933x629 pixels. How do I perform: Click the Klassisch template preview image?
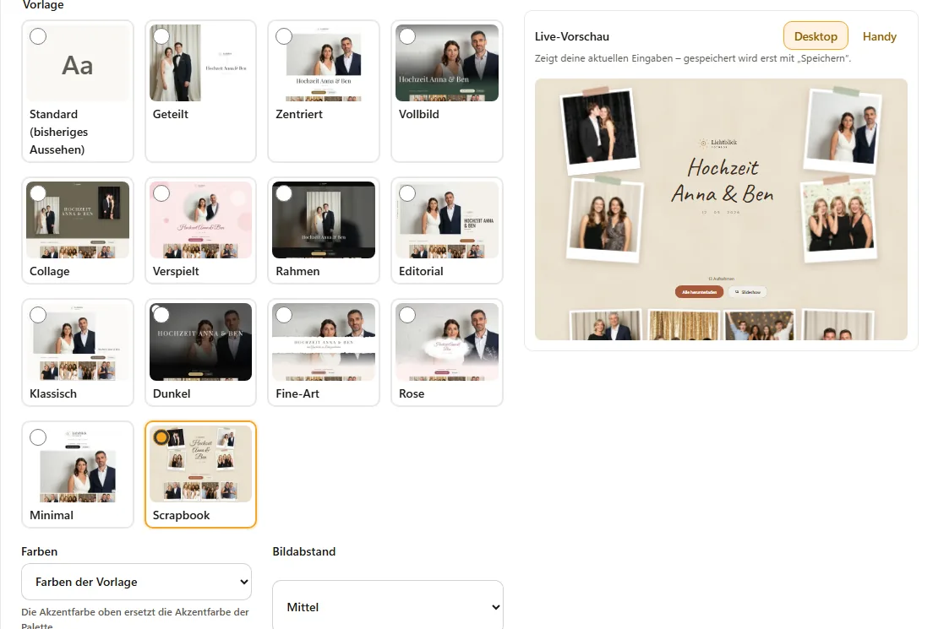(x=78, y=342)
